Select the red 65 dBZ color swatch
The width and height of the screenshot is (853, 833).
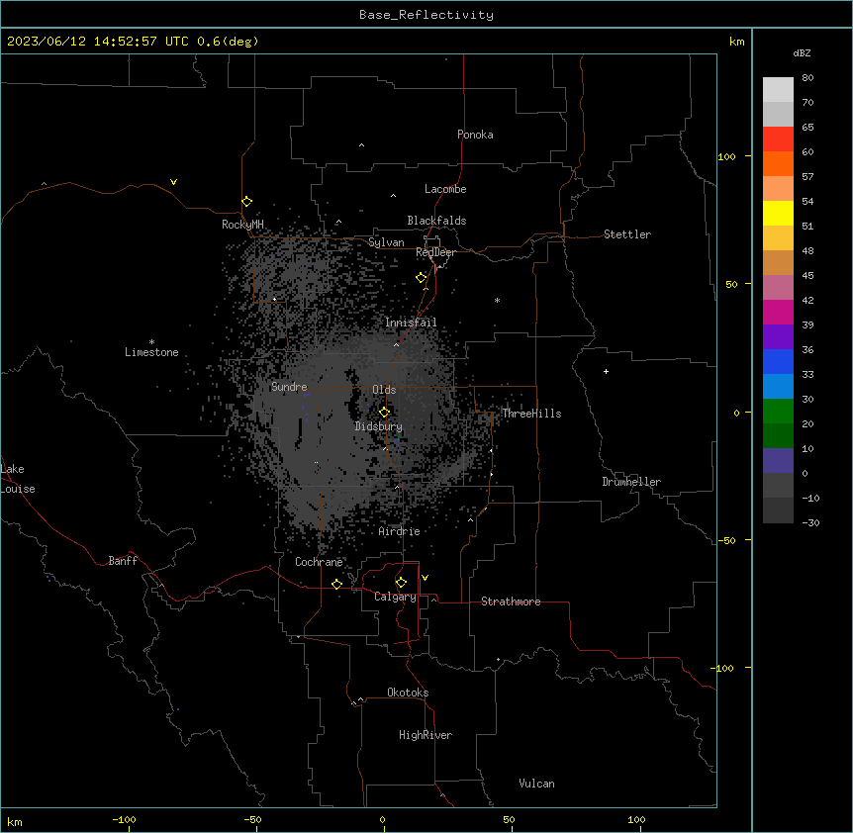pos(778,139)
